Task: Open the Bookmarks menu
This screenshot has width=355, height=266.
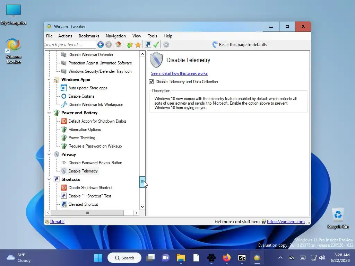Action: [x=89, y=36]
